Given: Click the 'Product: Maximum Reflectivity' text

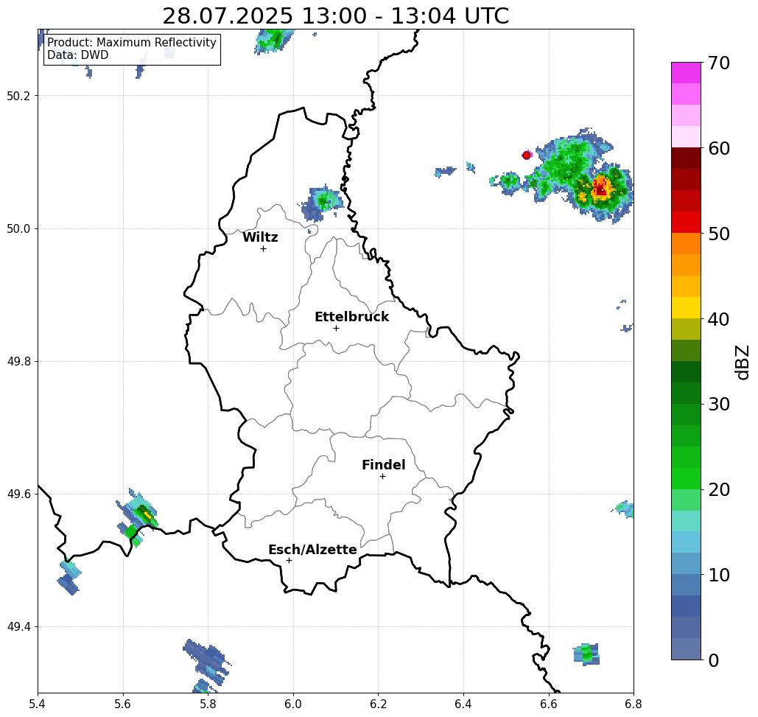Looking at the screenshot, I should (131, 43).
